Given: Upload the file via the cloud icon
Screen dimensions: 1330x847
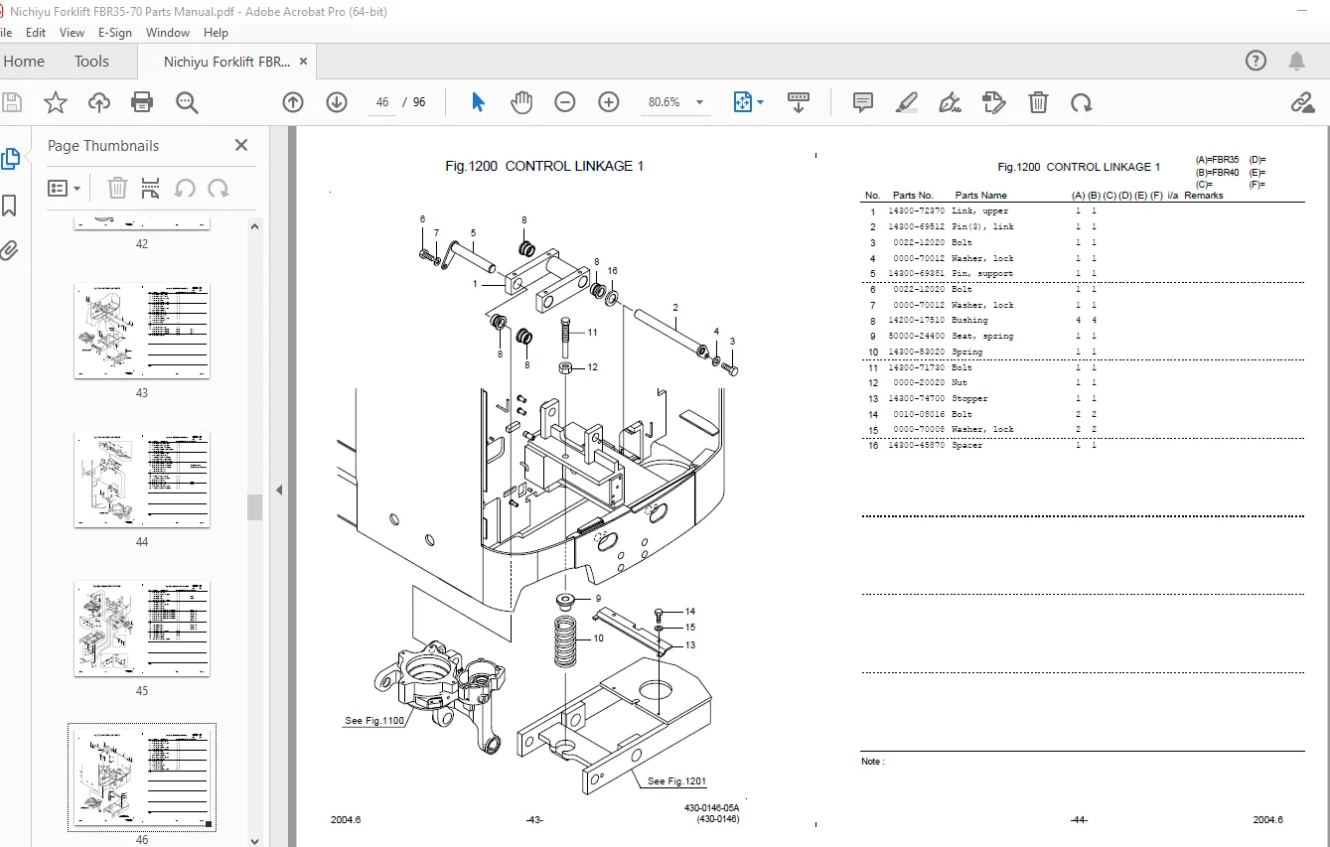Looking at the screenshot, I should tap(99, 102).
